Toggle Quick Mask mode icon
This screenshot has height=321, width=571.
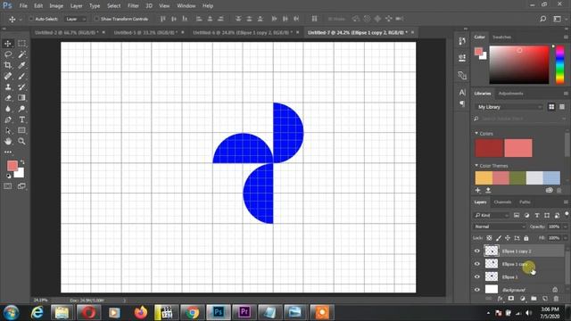click(x=8, y=186)
